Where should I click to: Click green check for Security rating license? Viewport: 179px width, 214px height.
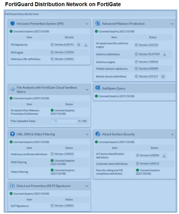coord(137,170)
